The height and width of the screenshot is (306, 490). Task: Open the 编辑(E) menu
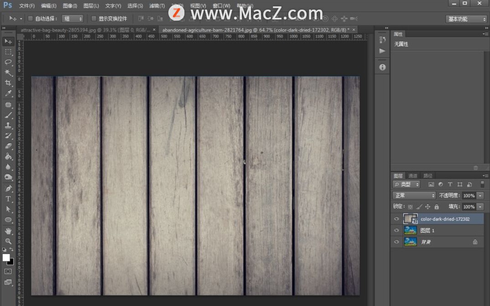tap(49, 5)
